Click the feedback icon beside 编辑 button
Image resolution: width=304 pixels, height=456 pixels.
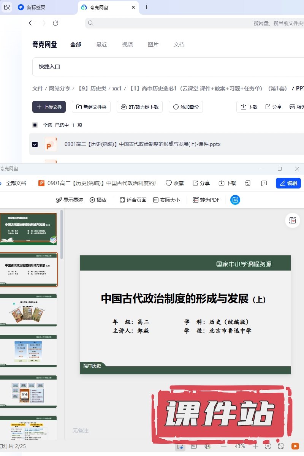point(264,183)
